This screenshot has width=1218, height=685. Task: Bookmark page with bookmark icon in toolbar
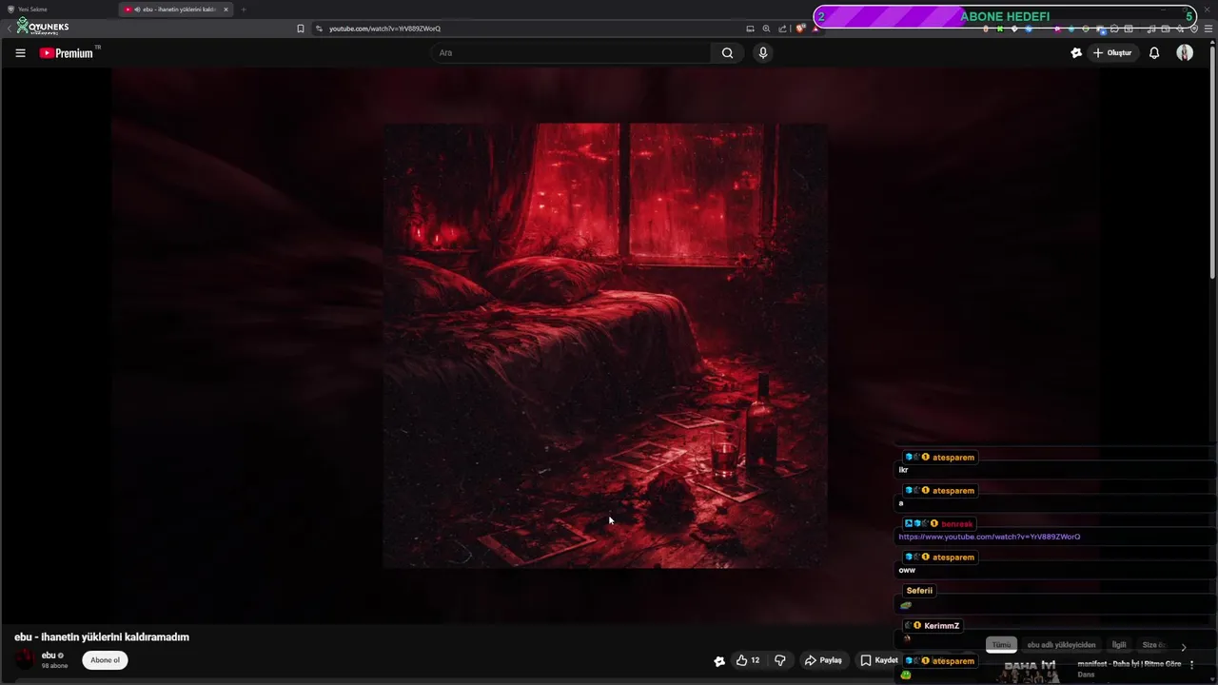pyautogui.click(x=301, y=29)
